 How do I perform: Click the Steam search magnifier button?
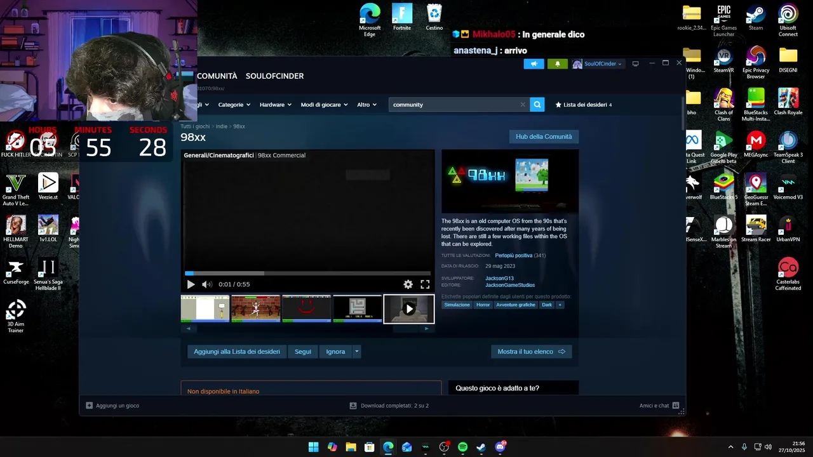537,105
